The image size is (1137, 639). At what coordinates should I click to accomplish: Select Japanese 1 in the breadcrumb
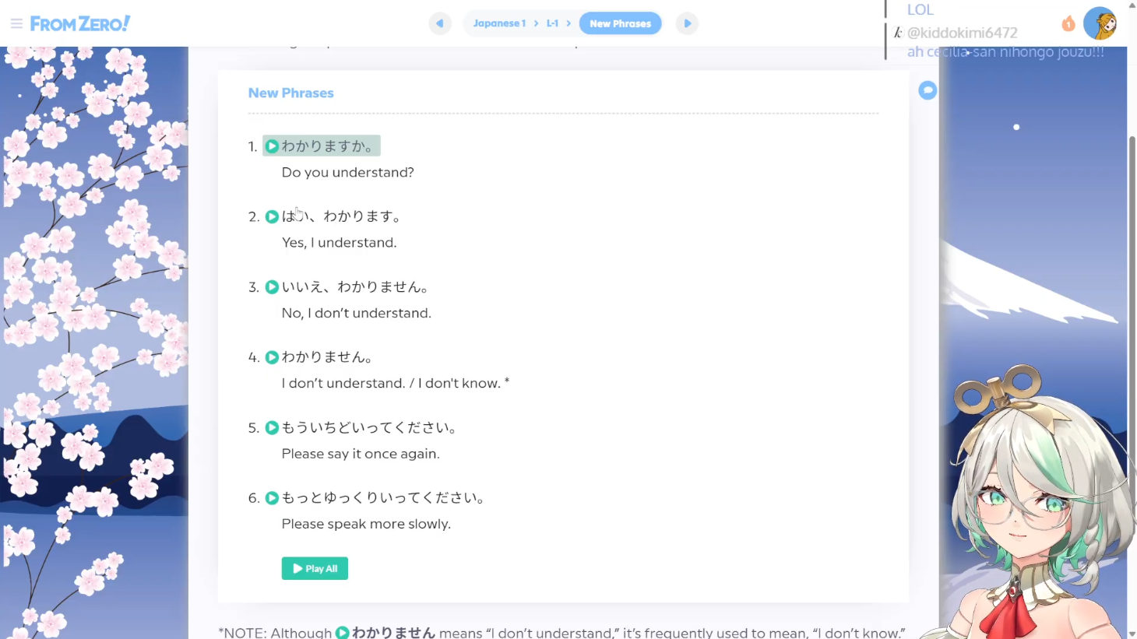[x=499, y=23]
